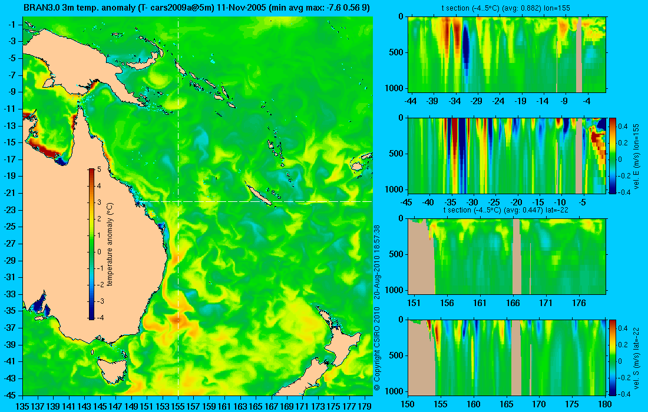The width and height of the screenshot is (648, 412).
Task: Click the map latitude tick label '-21'
Action: pos(9,193)
